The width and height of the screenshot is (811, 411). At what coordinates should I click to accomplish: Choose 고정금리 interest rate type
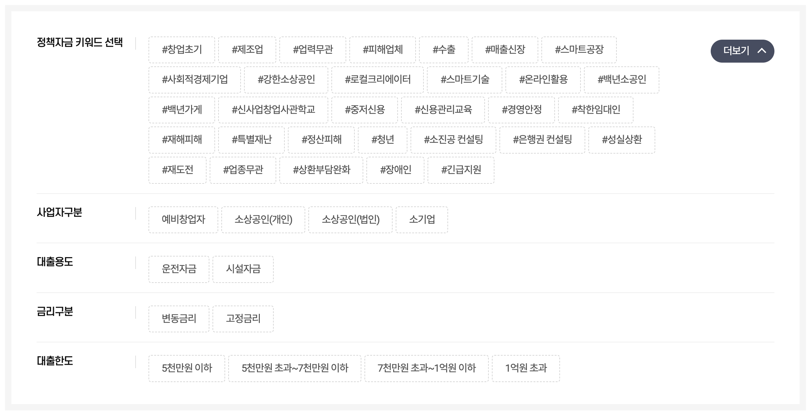click(243, 319)
